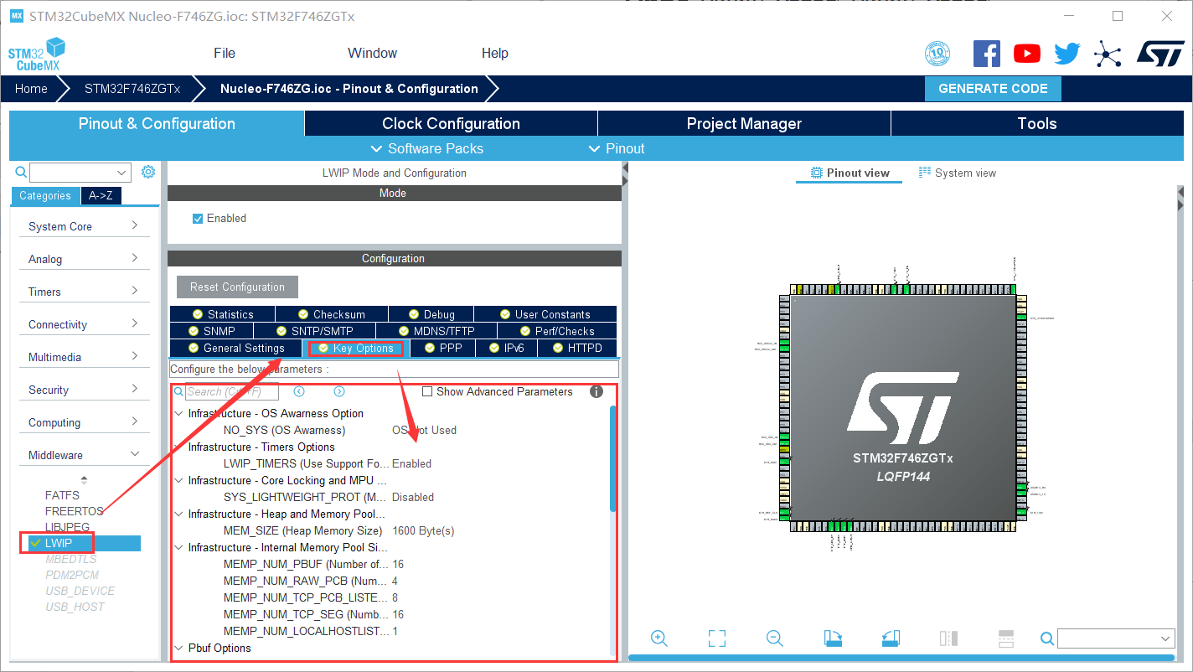Select the MEM_SIZE 1600 Byte(s) value
Viewport: 1193px width, 672px height.
click(423, 530)
